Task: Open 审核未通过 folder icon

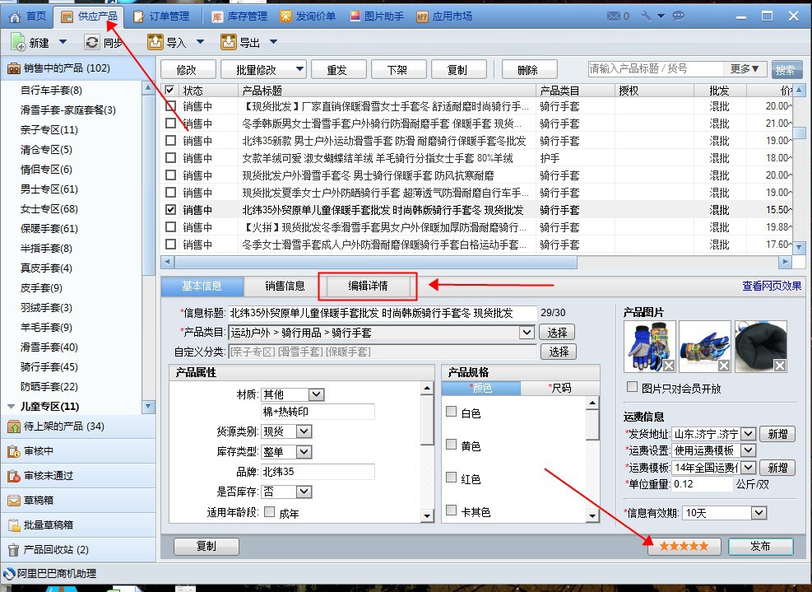Action: tap(13, 475)
